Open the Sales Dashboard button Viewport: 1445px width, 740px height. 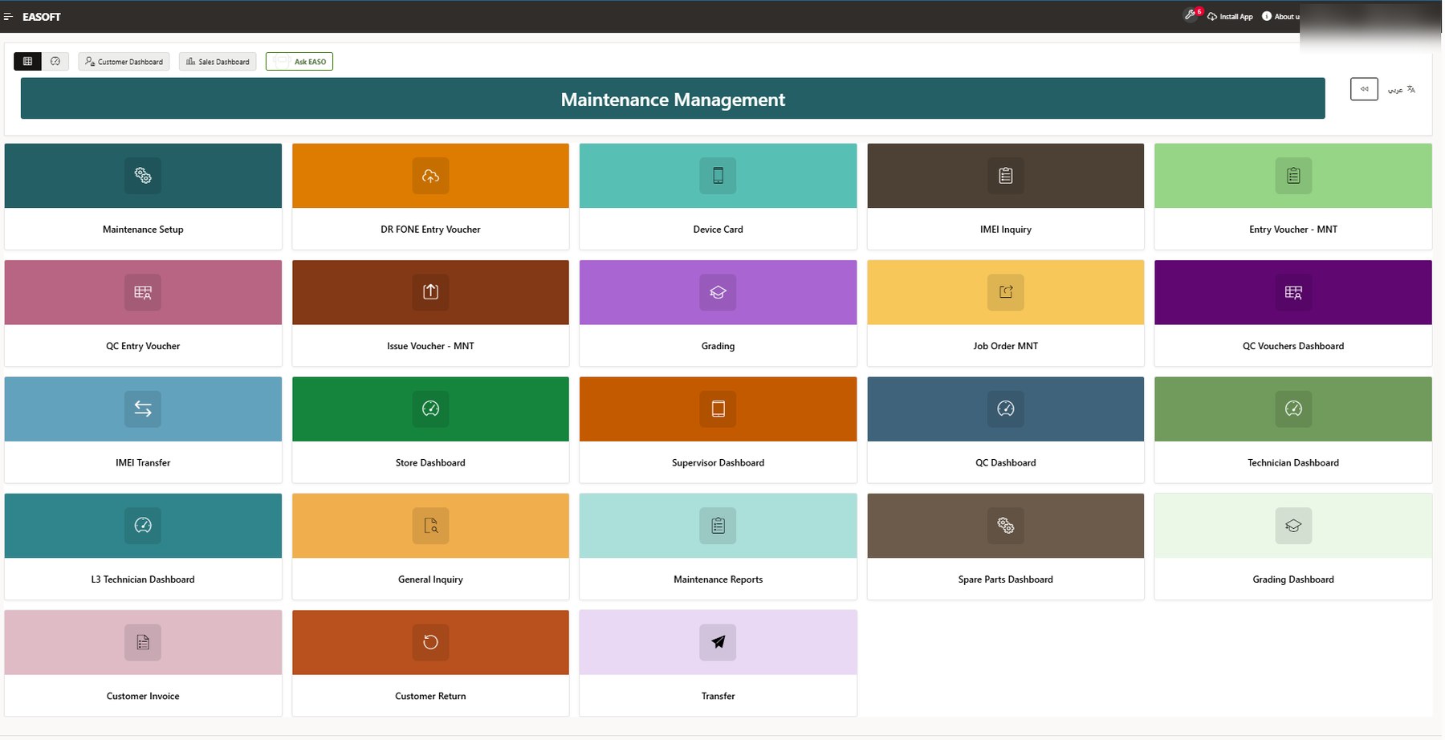coord(218,62)
